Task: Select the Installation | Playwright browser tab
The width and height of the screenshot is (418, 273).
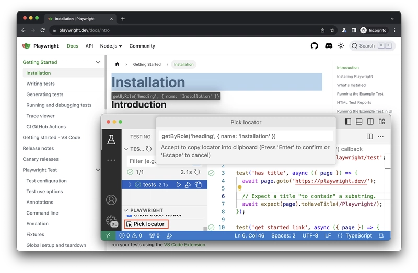Action: pos(80,19)
